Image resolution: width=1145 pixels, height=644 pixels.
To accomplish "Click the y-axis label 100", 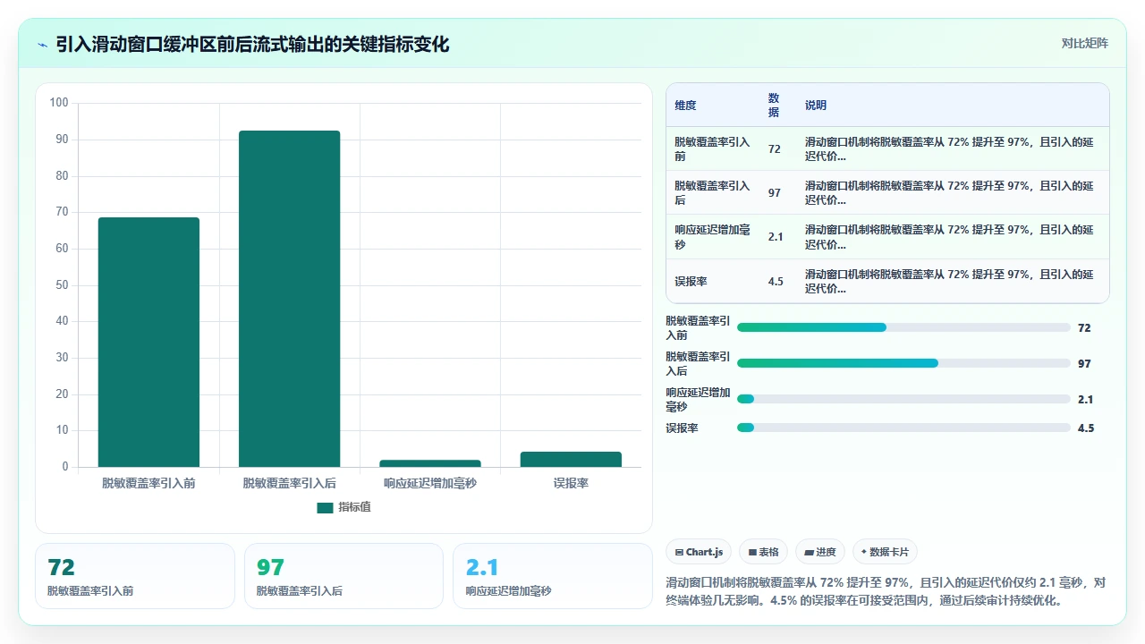I will coord(59,103).
